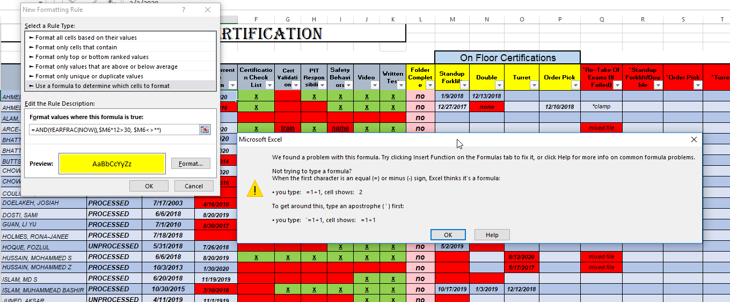Select the UNPROCESSED cell in HOQUE, FOZLUL row
The image size is (730, 302).
tap(114, 246)
